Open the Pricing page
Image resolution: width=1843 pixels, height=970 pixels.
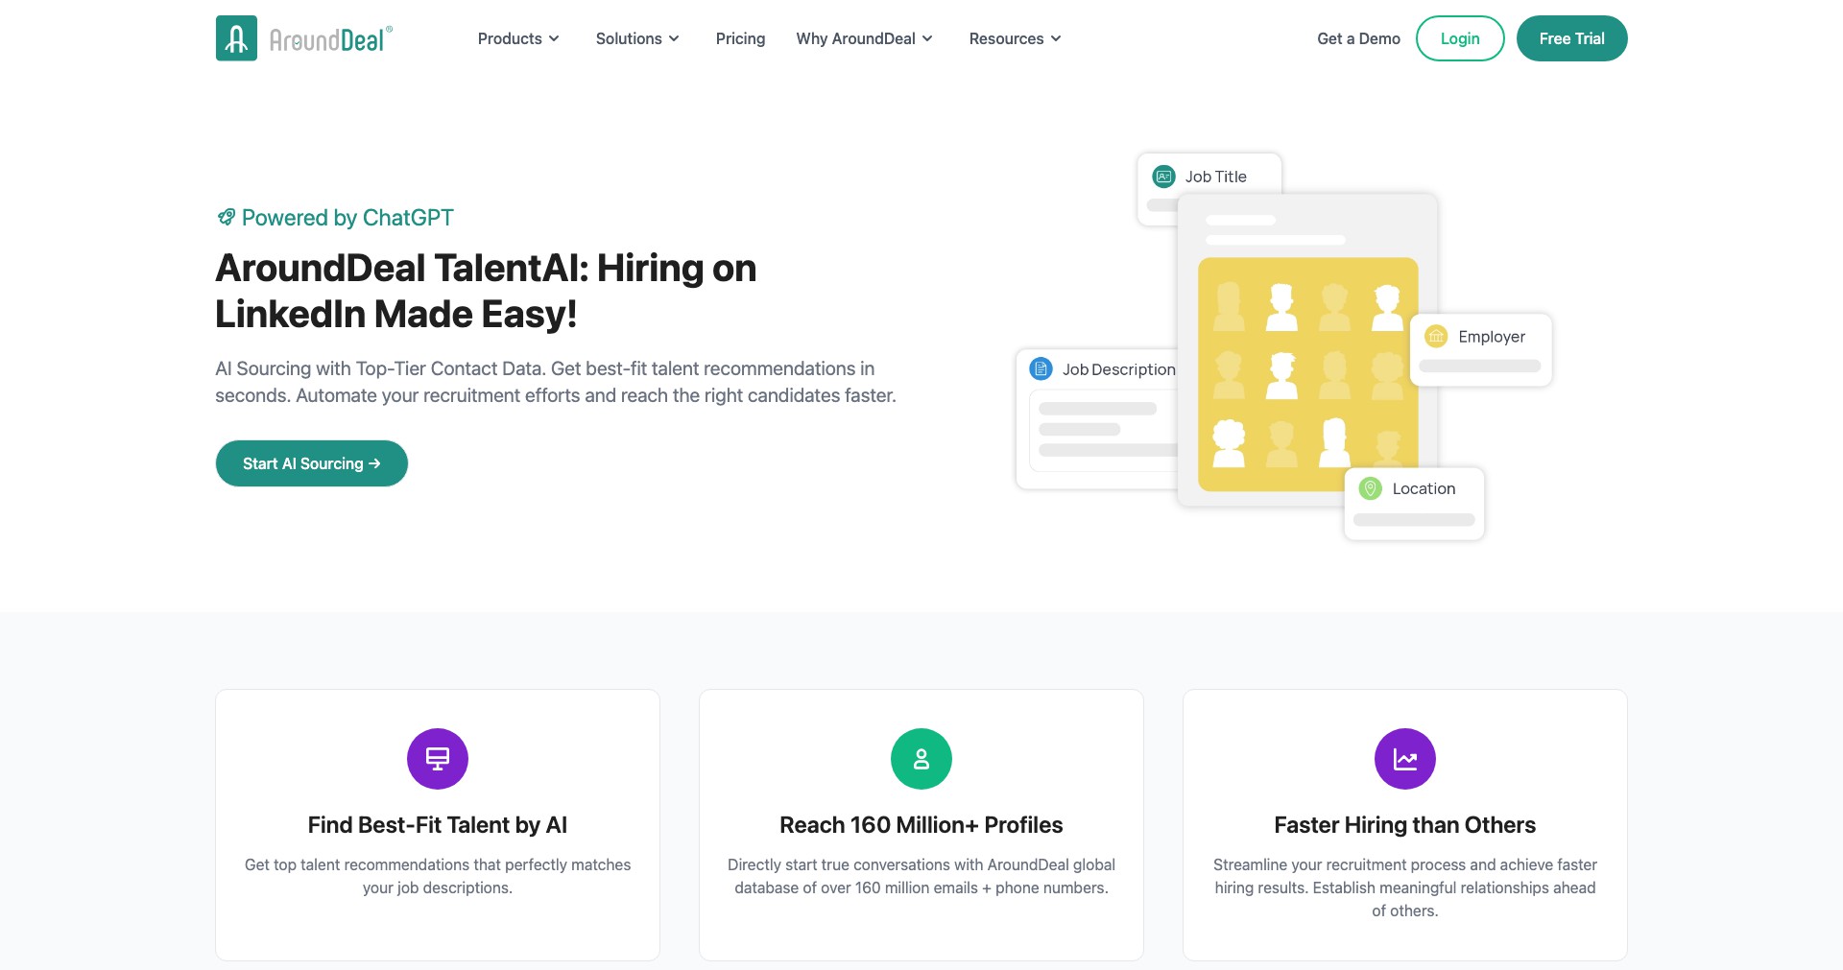[740, 38]
